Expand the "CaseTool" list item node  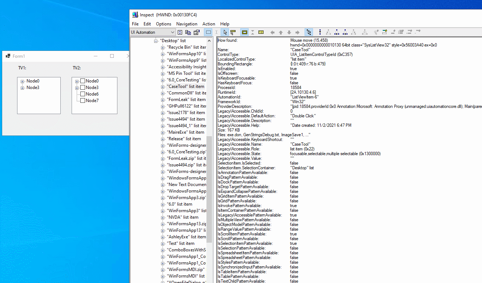coord(163,86)
